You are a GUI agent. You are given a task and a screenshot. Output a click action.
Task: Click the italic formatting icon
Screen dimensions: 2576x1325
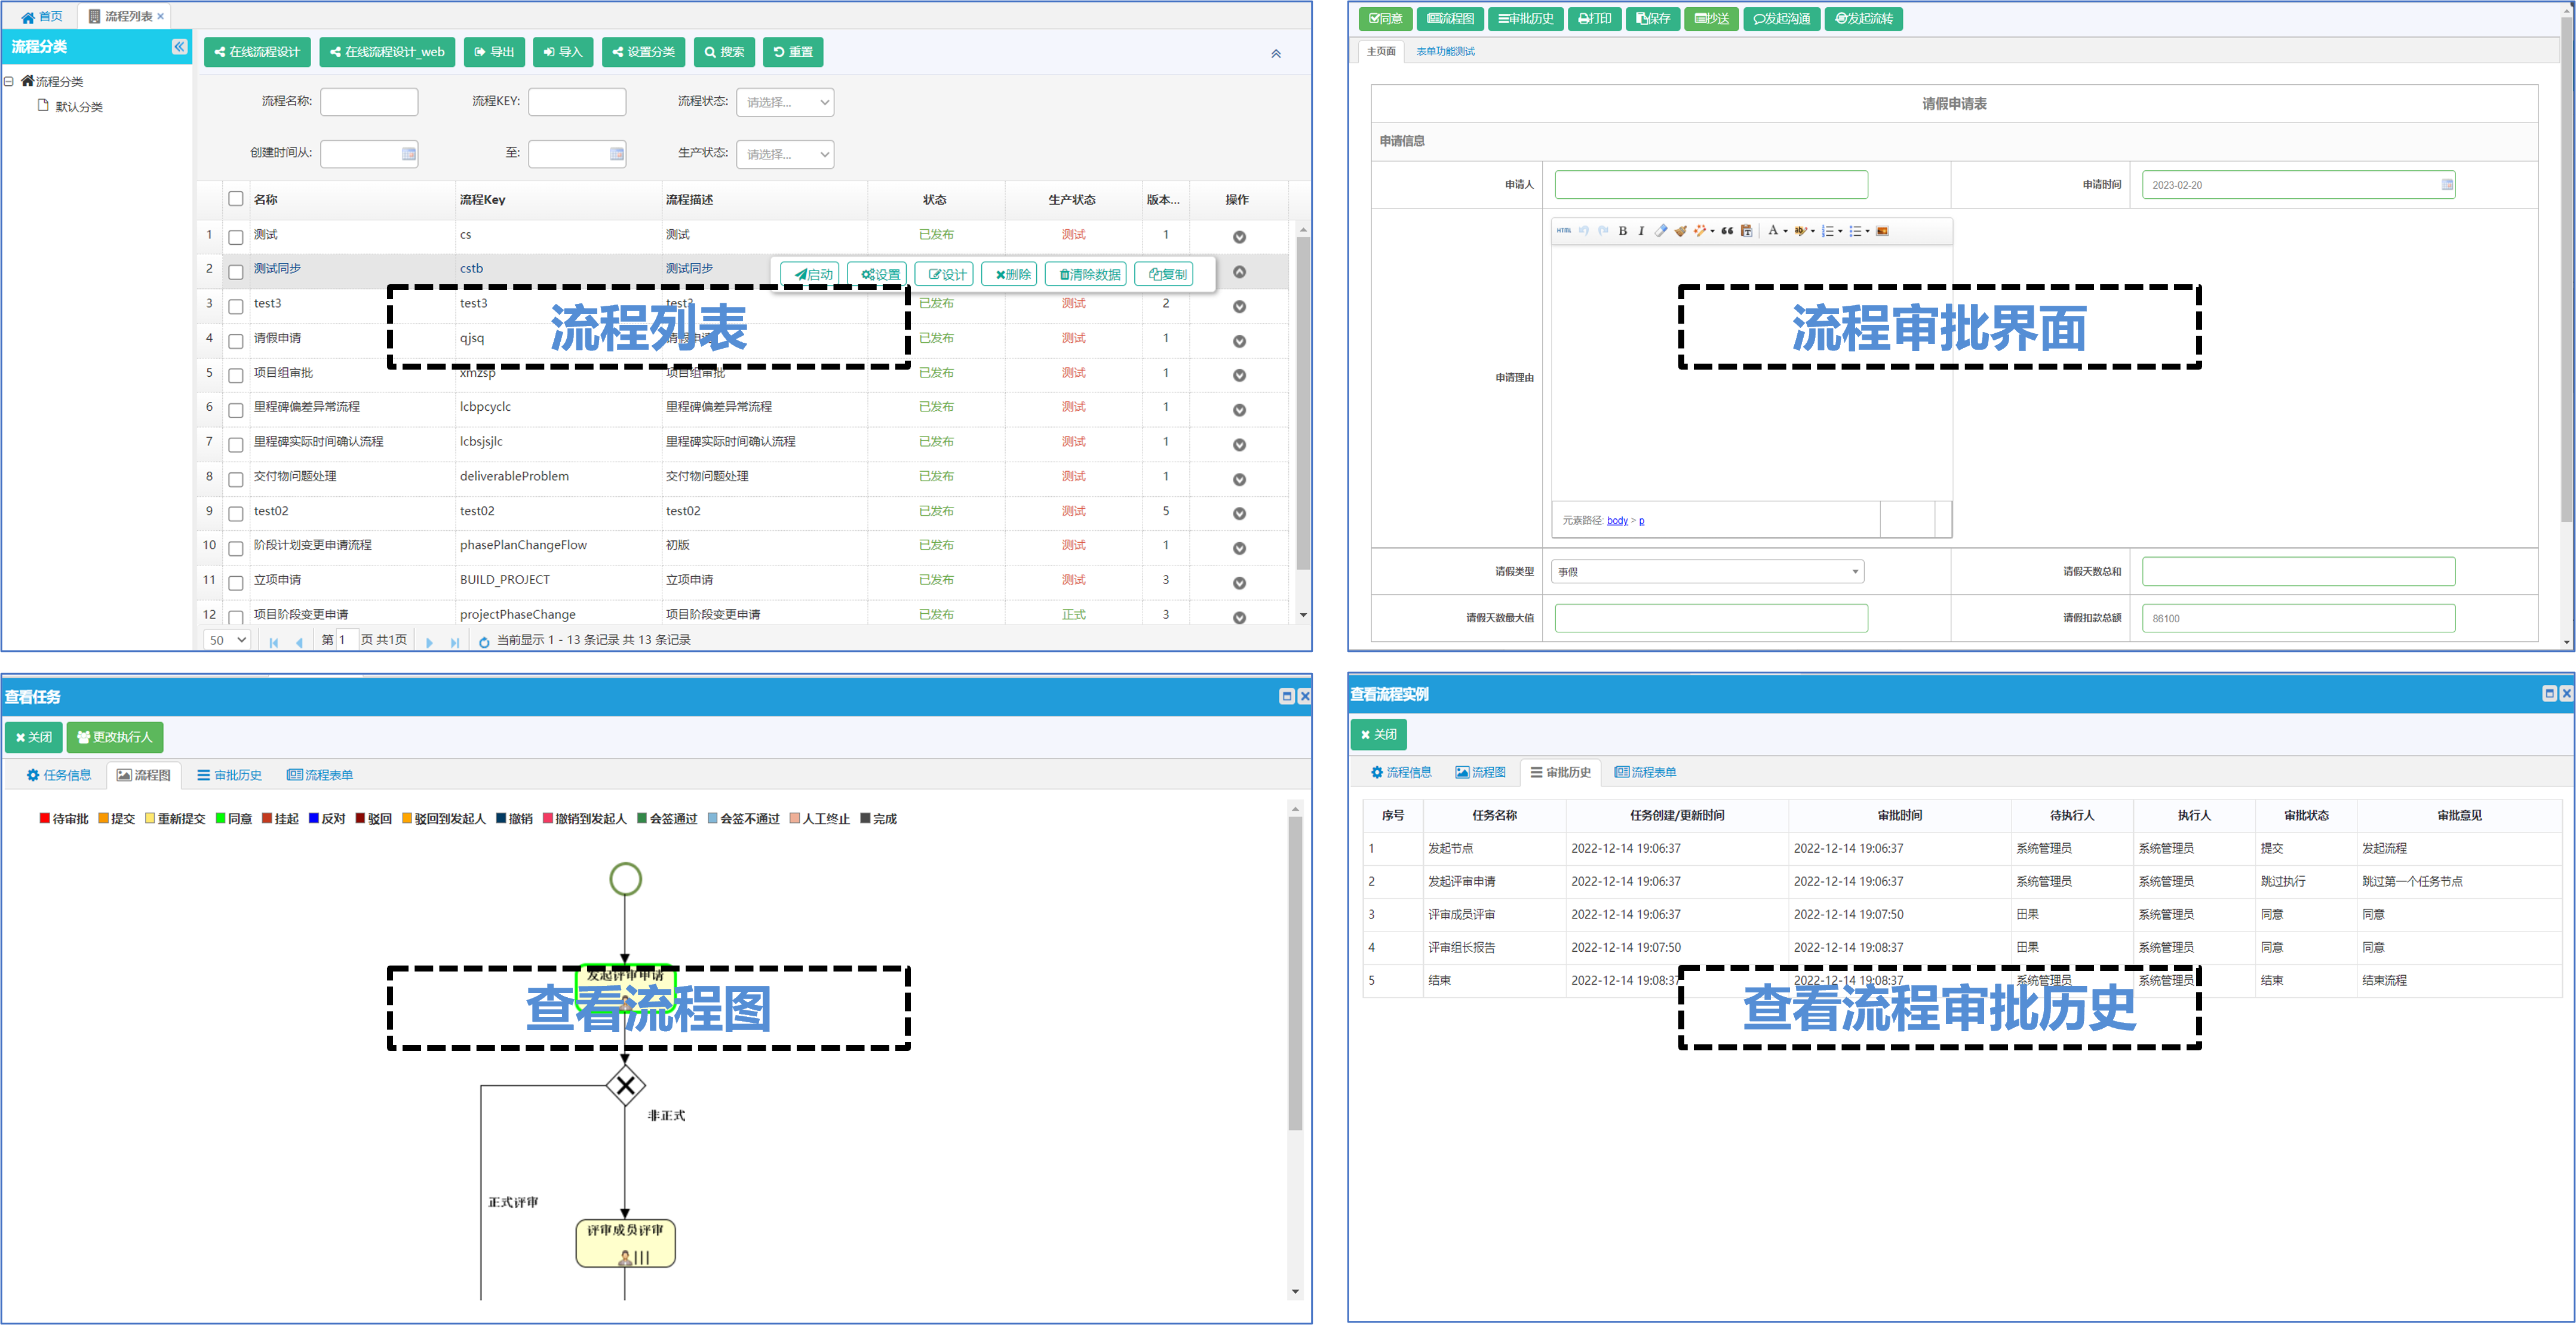click(1641, 231)
